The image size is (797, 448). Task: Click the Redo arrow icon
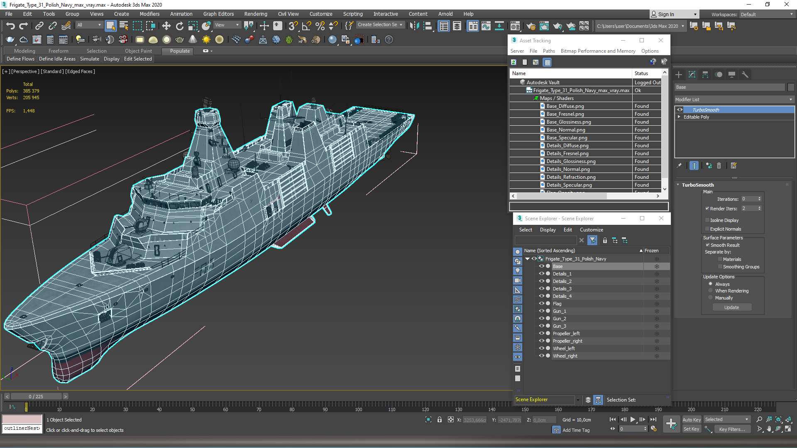[24, 26]
